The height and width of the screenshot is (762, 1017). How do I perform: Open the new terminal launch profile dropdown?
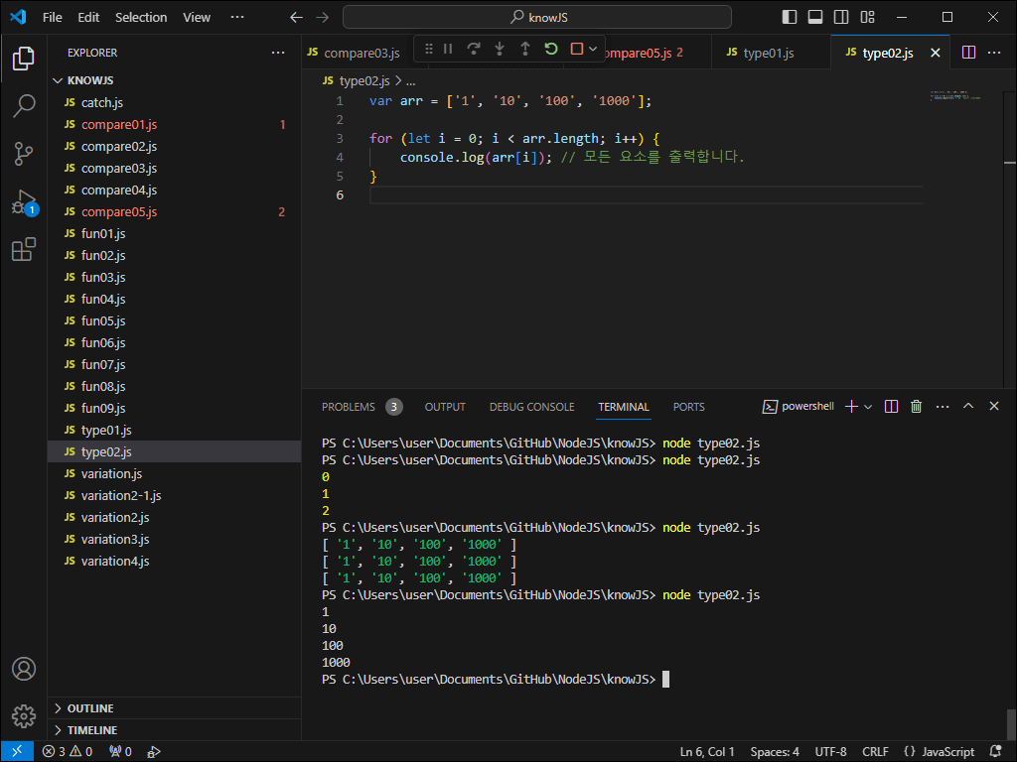[868, 407]
